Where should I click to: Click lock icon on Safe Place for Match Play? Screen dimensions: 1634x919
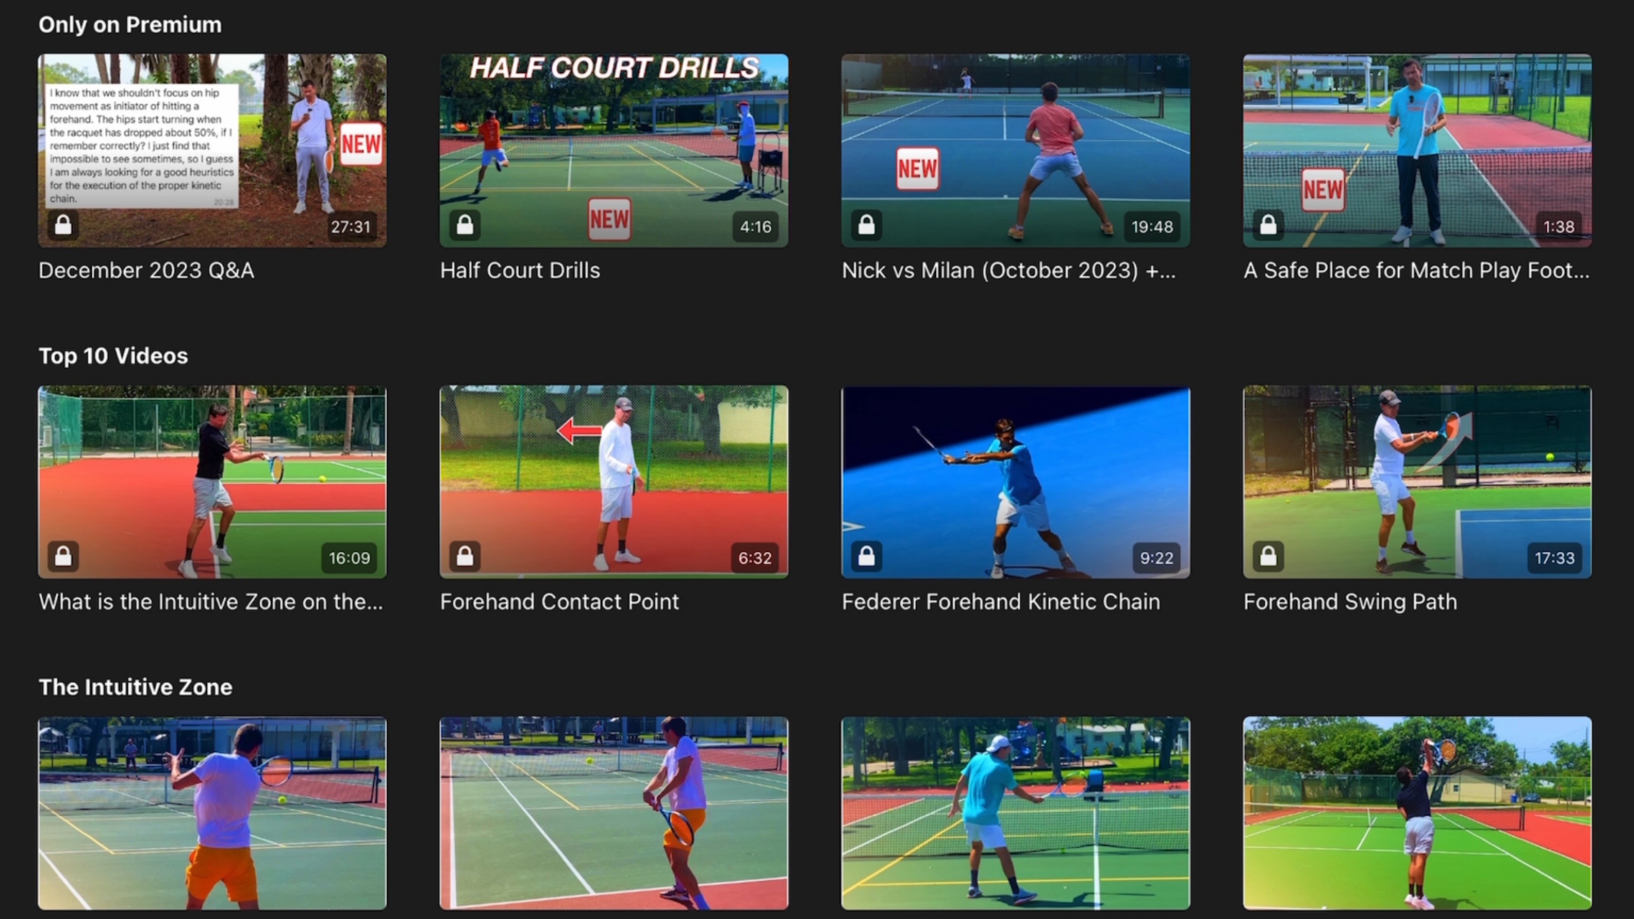click(x=1268, y=225)
